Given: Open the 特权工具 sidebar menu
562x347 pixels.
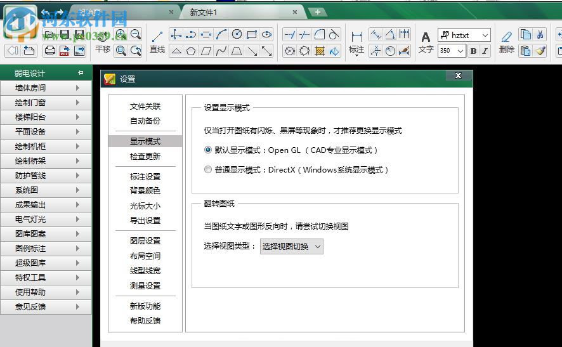Looking at the screenshot, I should [x=46, y=277].
